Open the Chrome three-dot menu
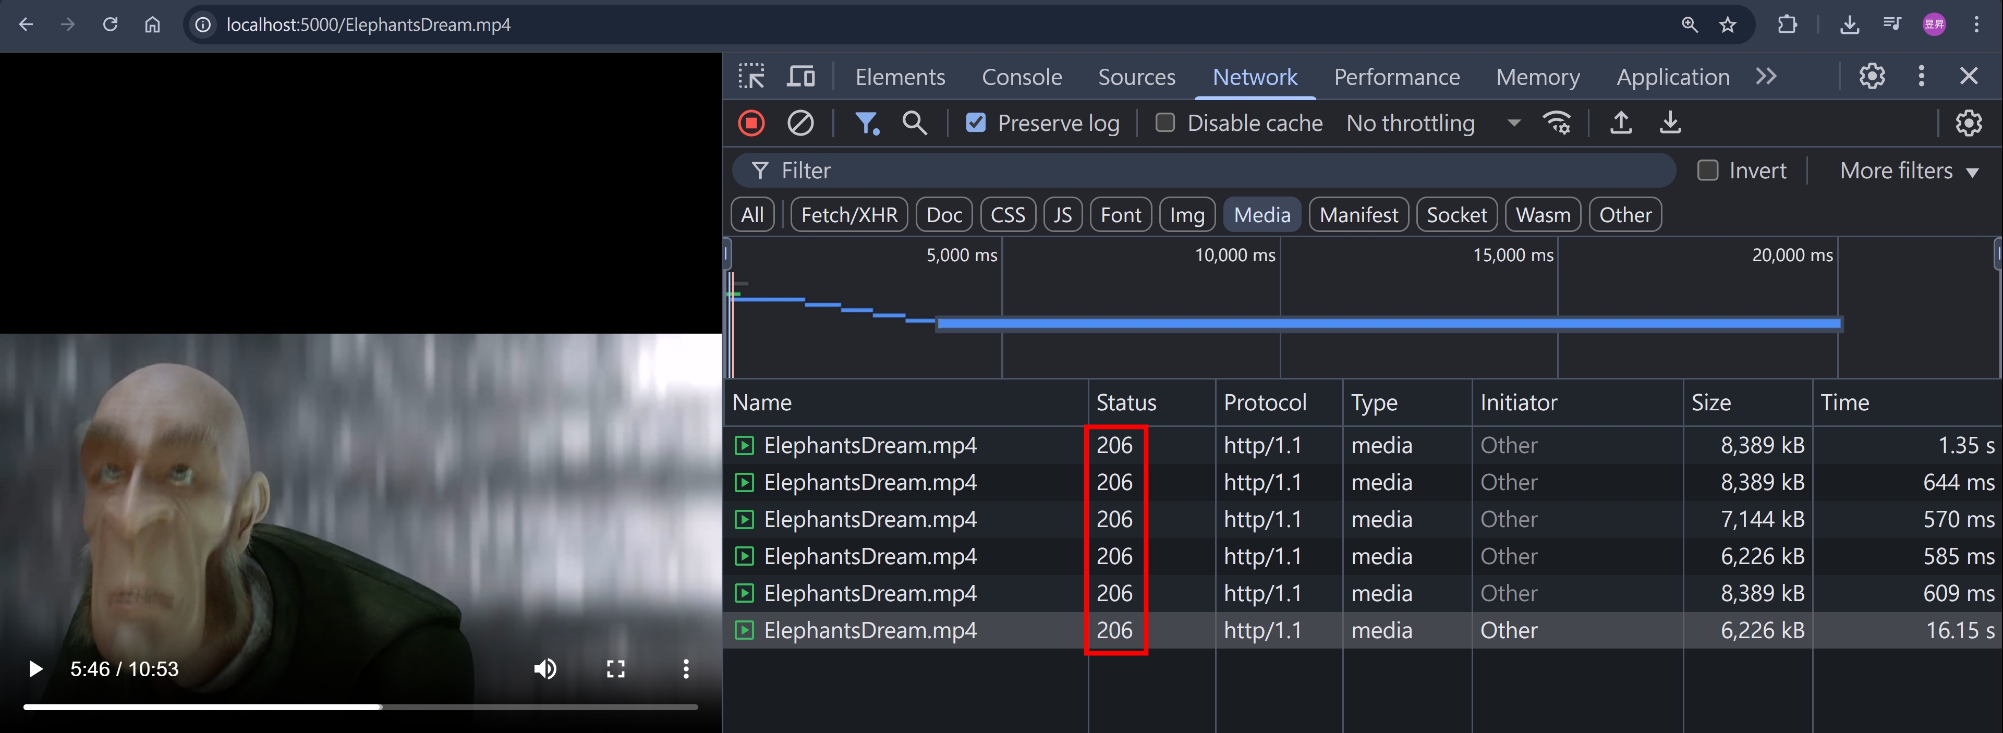The width and height of the screenshot is (2003, 733). 1976,25
